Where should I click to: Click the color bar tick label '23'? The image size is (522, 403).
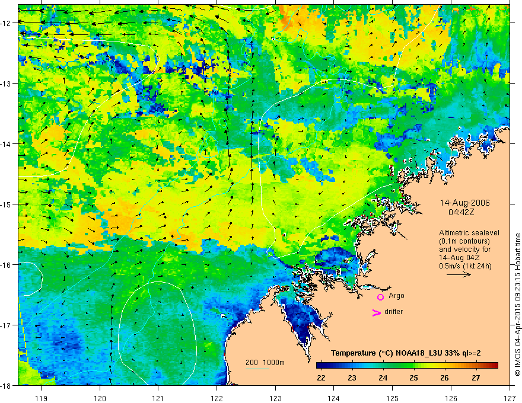(x=352, y=378)
